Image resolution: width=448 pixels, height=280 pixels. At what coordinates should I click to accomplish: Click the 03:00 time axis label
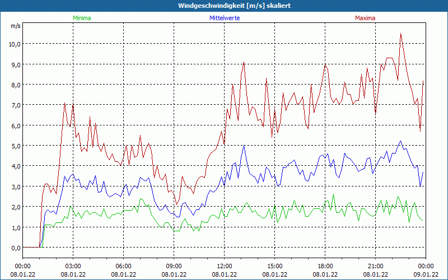point(73,266)
